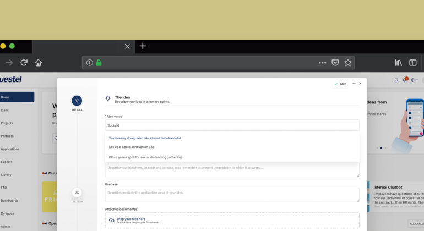The image size is (424, 231).
Task: Click the lightbulb 'The Idea' step icon
Action: (77, 101)
